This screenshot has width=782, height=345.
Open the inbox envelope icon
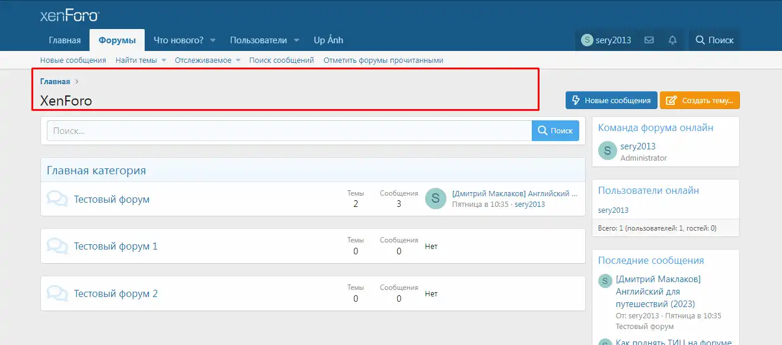coord(649,40)
